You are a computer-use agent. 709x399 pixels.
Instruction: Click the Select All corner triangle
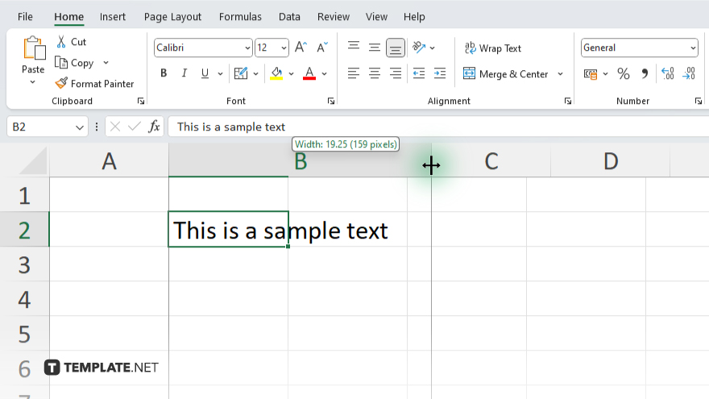pyautogui.click(x=34, y=161)
